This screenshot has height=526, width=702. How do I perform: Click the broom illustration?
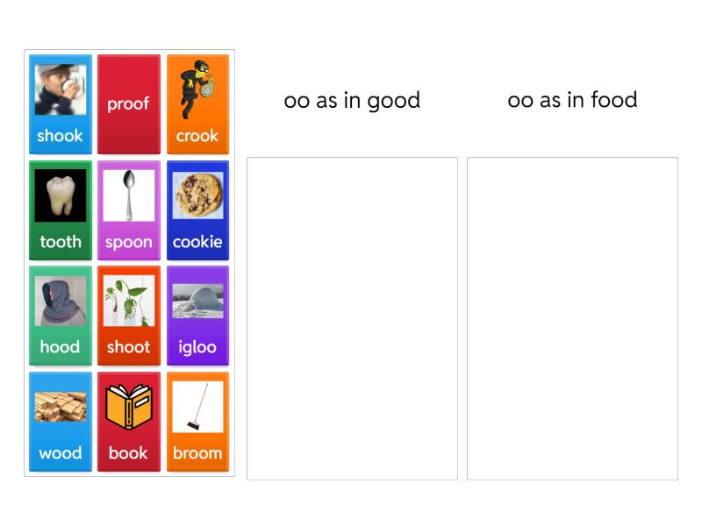pos(197,407)
